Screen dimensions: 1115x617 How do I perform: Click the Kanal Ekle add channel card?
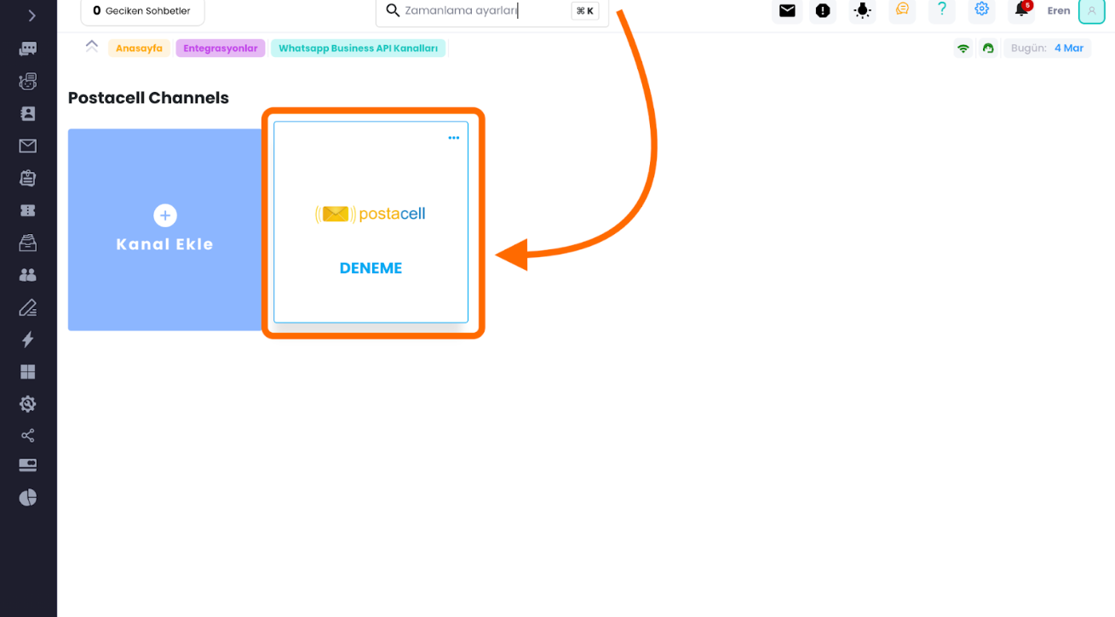pyautogui.click(x=165, y=230)
